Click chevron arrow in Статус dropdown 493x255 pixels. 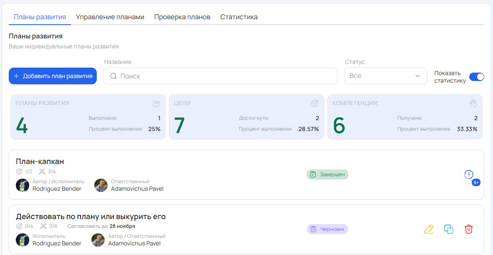[x=418, y=76]
